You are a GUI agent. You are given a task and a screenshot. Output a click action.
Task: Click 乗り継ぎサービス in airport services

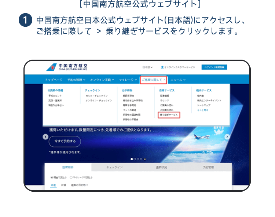169,115
